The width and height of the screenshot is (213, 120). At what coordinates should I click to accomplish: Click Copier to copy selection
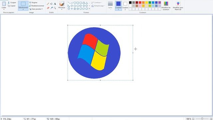pos(12,6)
